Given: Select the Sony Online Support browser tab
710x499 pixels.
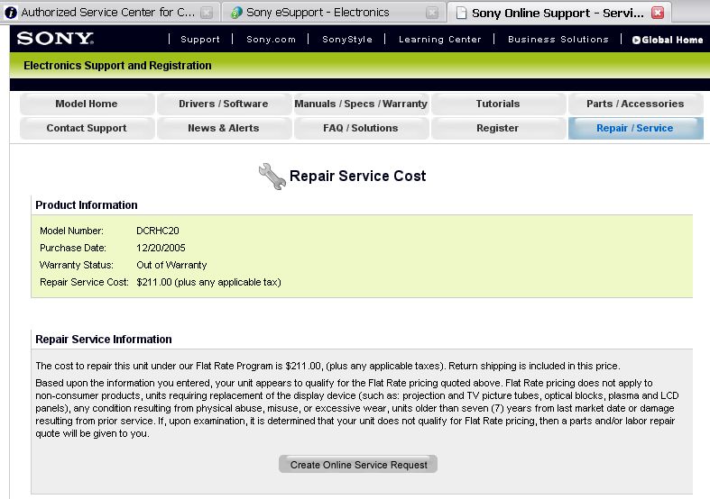Looking at the screenshot, I should tap(559, 13).
